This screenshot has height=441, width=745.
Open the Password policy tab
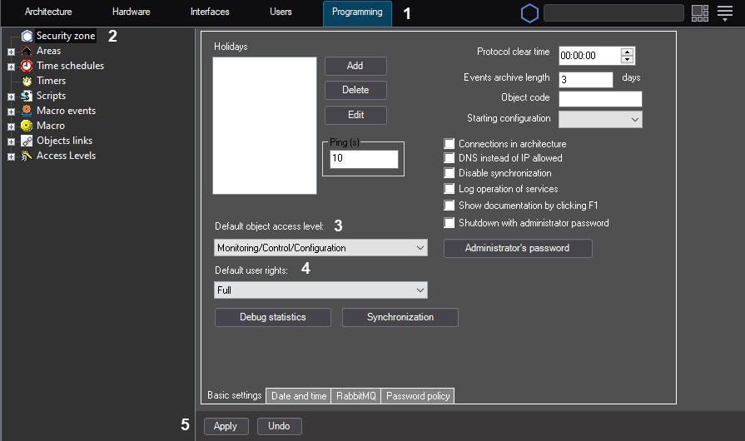[418, 396]
